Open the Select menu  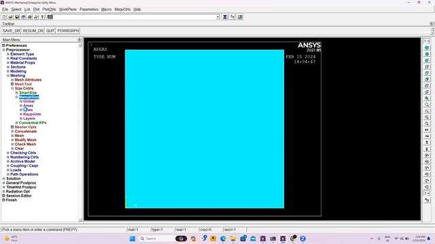click(x=16, y=9)
